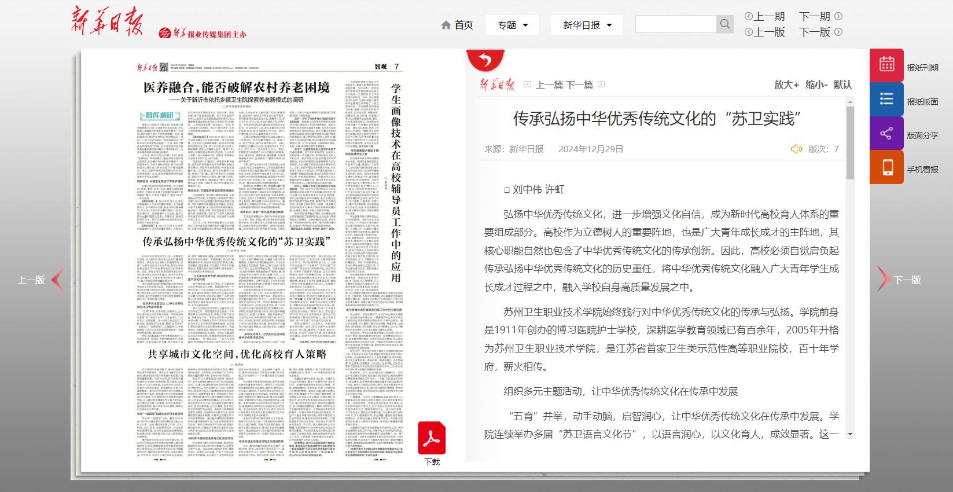Screen dimensions: 953x492
Task: Click the 新华报业传媒集团主办 logo
Action: [203, 34]
